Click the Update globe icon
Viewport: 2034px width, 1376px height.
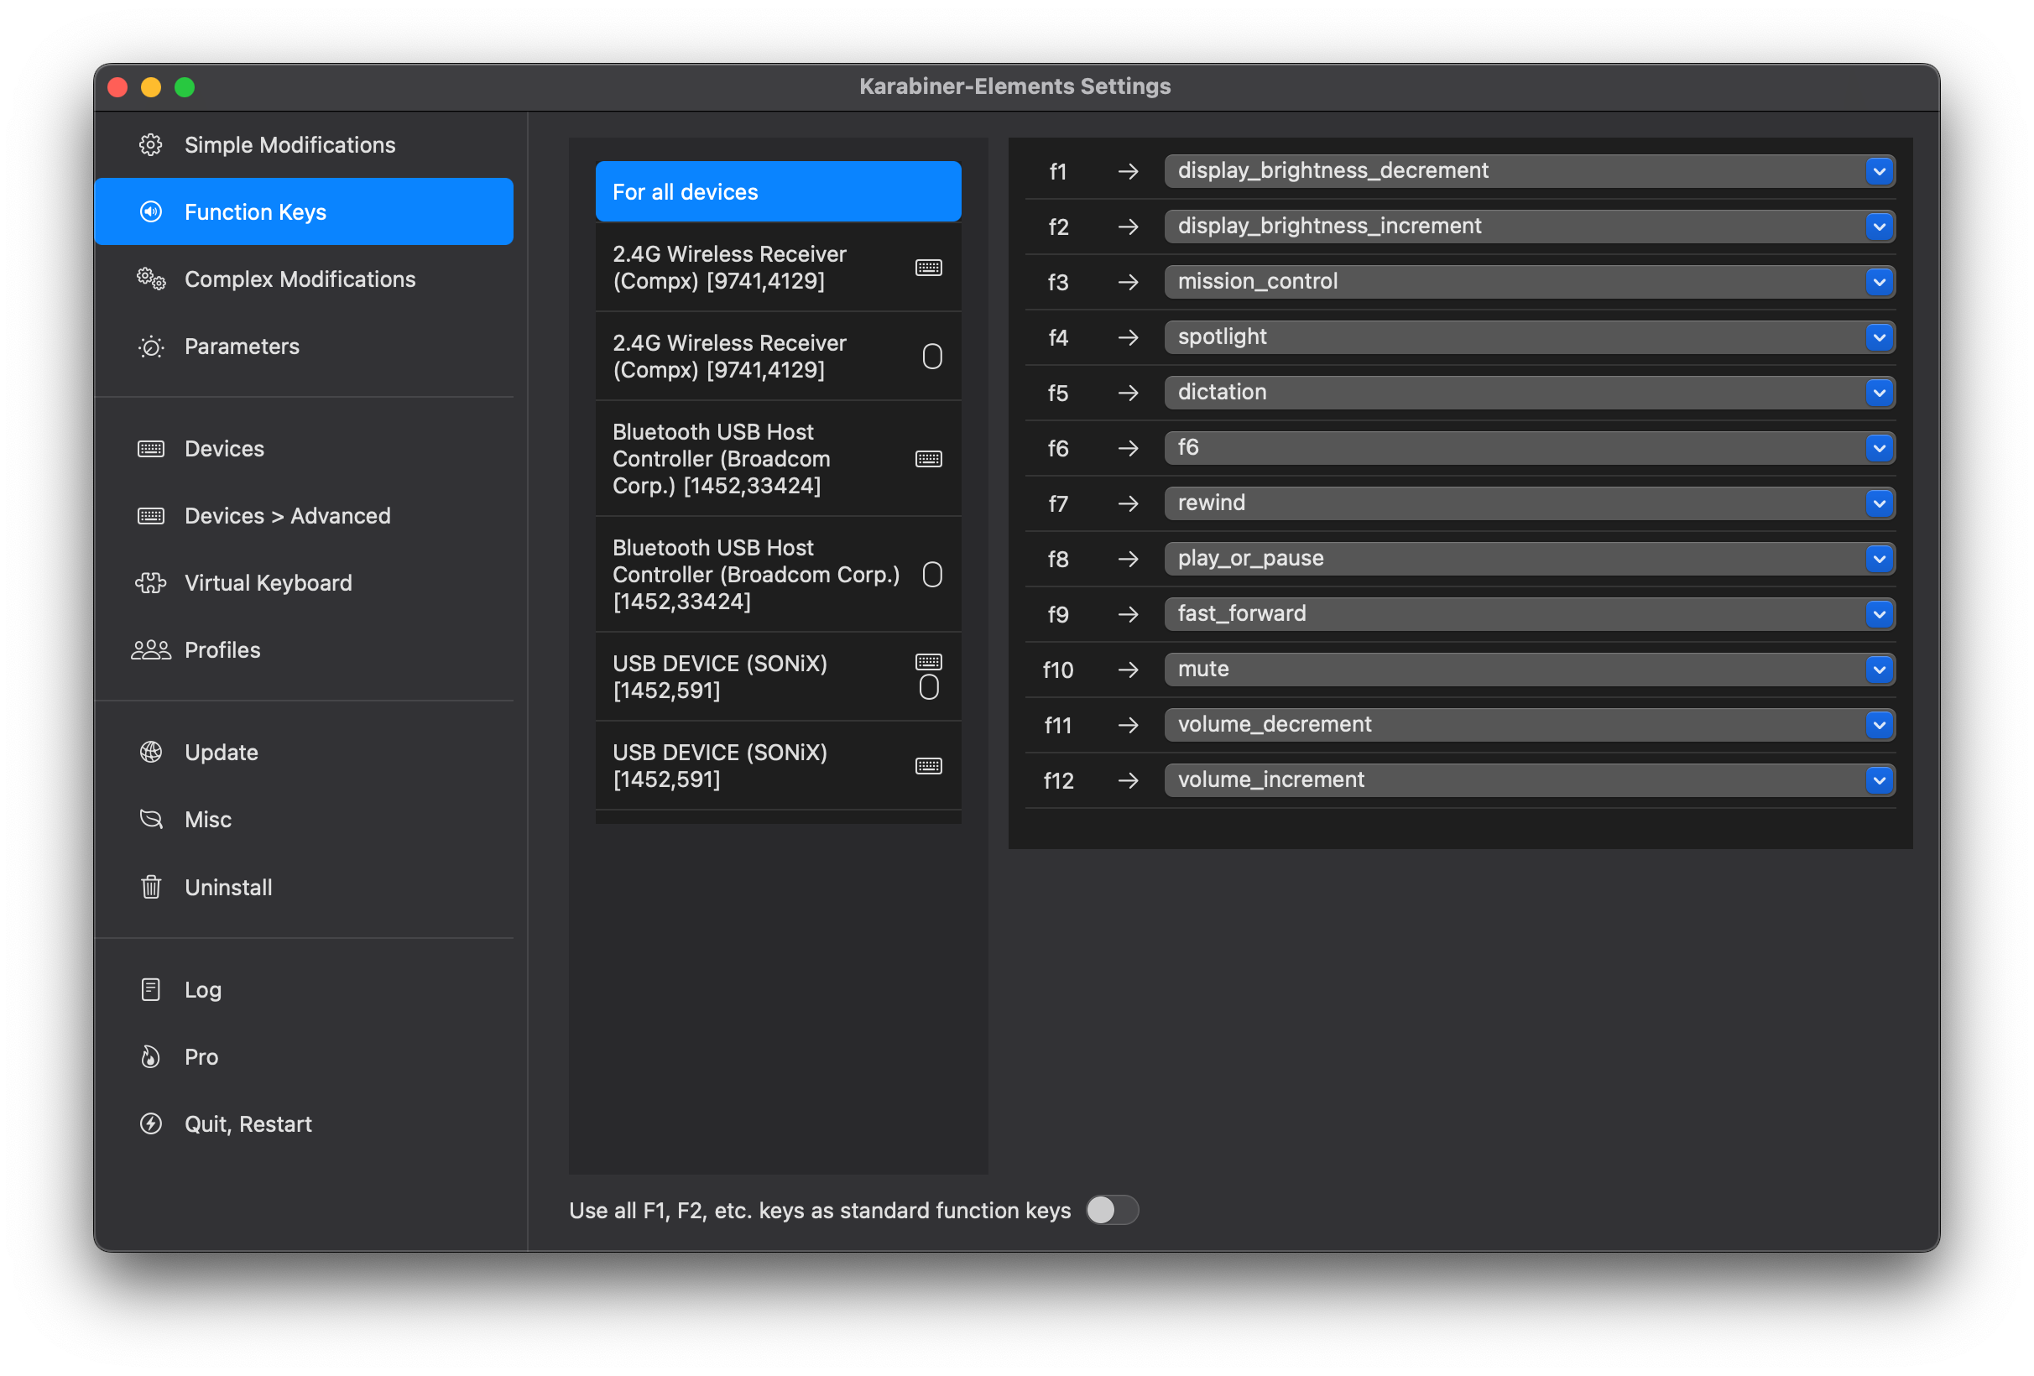[x=150, y=753]
